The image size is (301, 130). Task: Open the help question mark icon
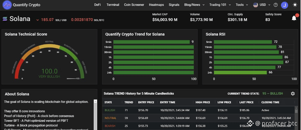tap(276, 5)
